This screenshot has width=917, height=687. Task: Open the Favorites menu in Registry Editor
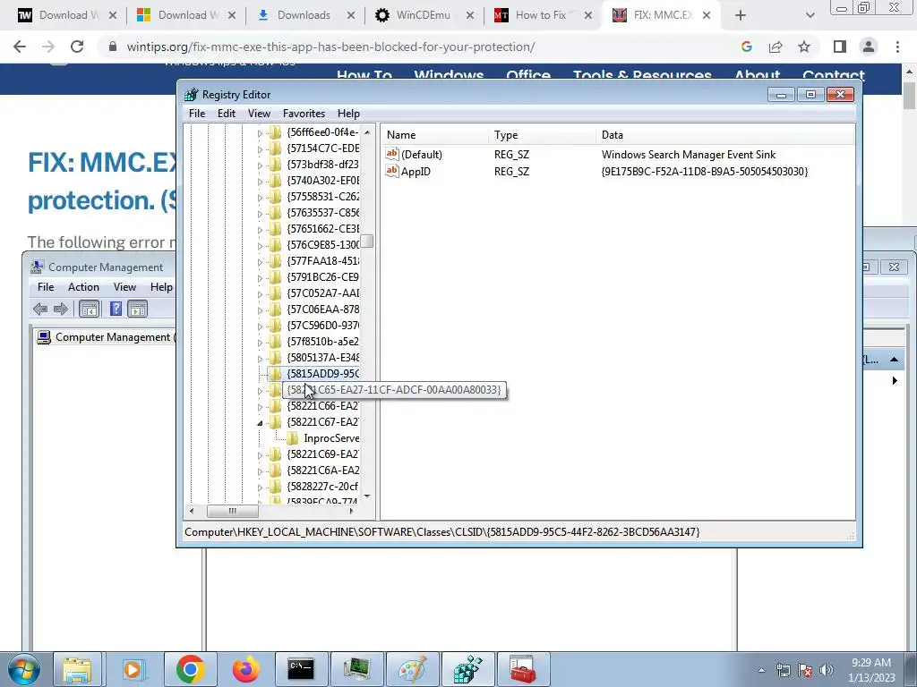click(304, 114)
